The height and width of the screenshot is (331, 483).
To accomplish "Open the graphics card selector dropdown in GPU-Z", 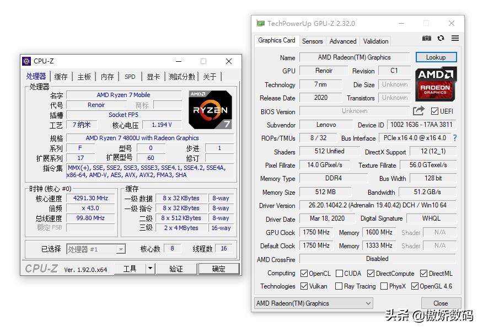I will click(313, 303).
